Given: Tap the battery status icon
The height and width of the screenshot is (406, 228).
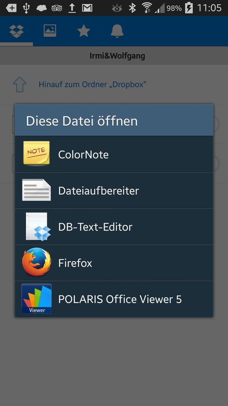Looking at the screenshot, I should (189, 8).
